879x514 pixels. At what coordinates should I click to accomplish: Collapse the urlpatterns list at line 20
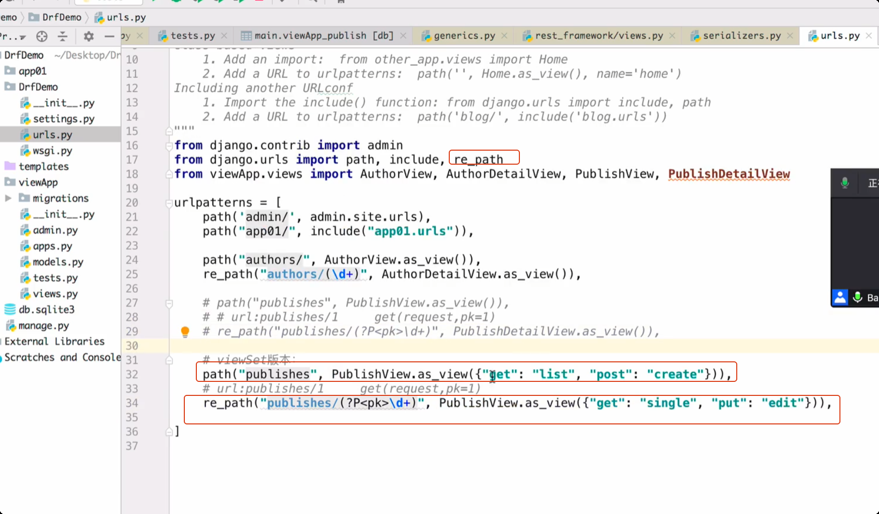pyautogui.click(x=169, y=203)
